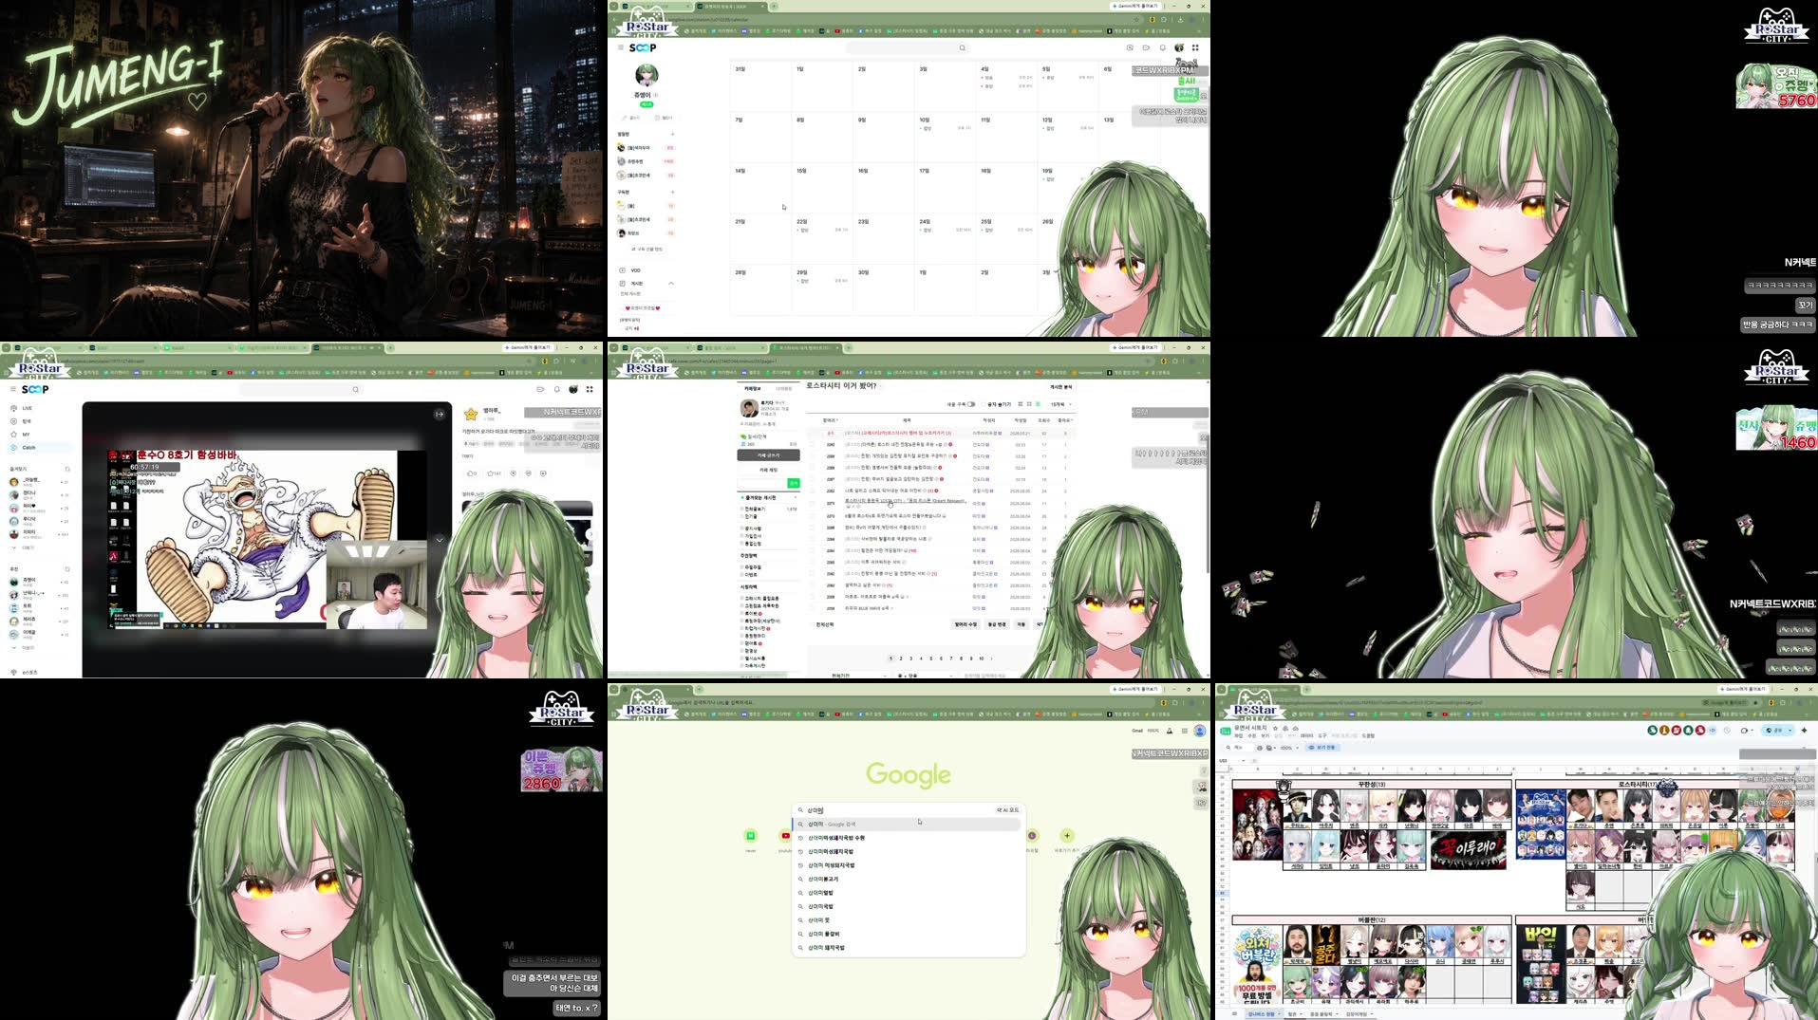Click 카페 글쓰기 button in cafe sidebar
Viewport: 1818px width, 1020px height.
point(768,455)
